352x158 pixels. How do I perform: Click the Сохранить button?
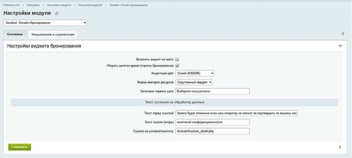click(x=20, y=147)
